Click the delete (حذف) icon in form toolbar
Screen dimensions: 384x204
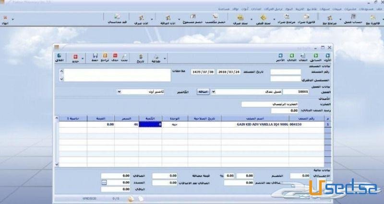click(114, 57)
